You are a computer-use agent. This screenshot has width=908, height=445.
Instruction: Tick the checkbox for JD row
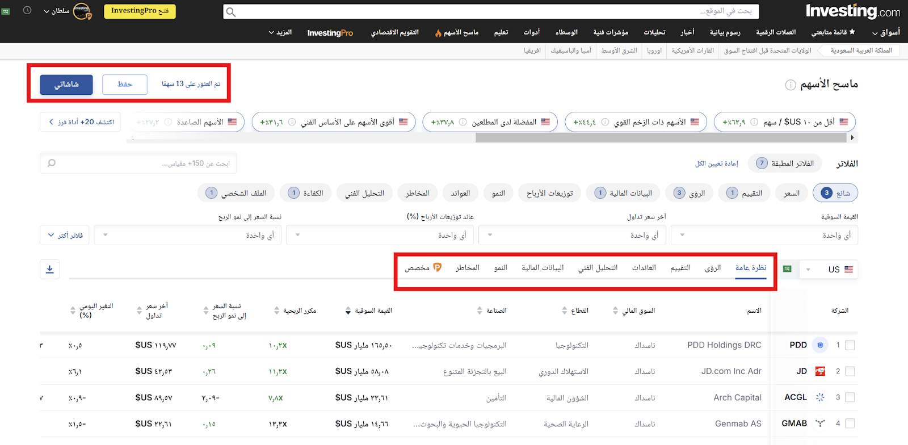click(850, 371)
